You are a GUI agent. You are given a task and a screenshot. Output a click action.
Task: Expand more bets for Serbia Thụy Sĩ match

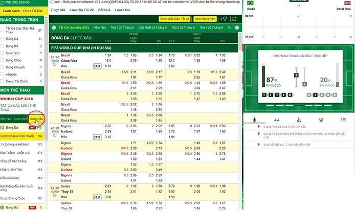pos(97,197)
